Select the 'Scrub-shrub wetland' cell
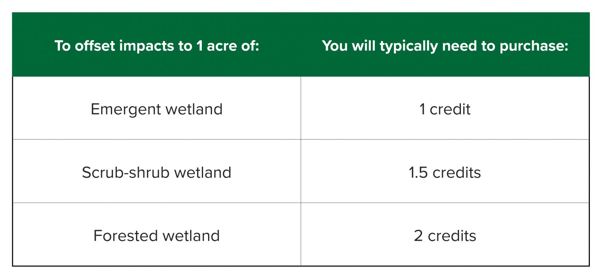602x279 pixels. [157, 172]
